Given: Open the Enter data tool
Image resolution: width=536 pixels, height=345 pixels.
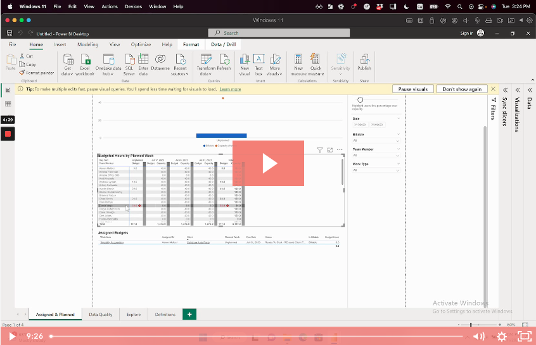Looking at the screenshot, I should tap(143, 65).
